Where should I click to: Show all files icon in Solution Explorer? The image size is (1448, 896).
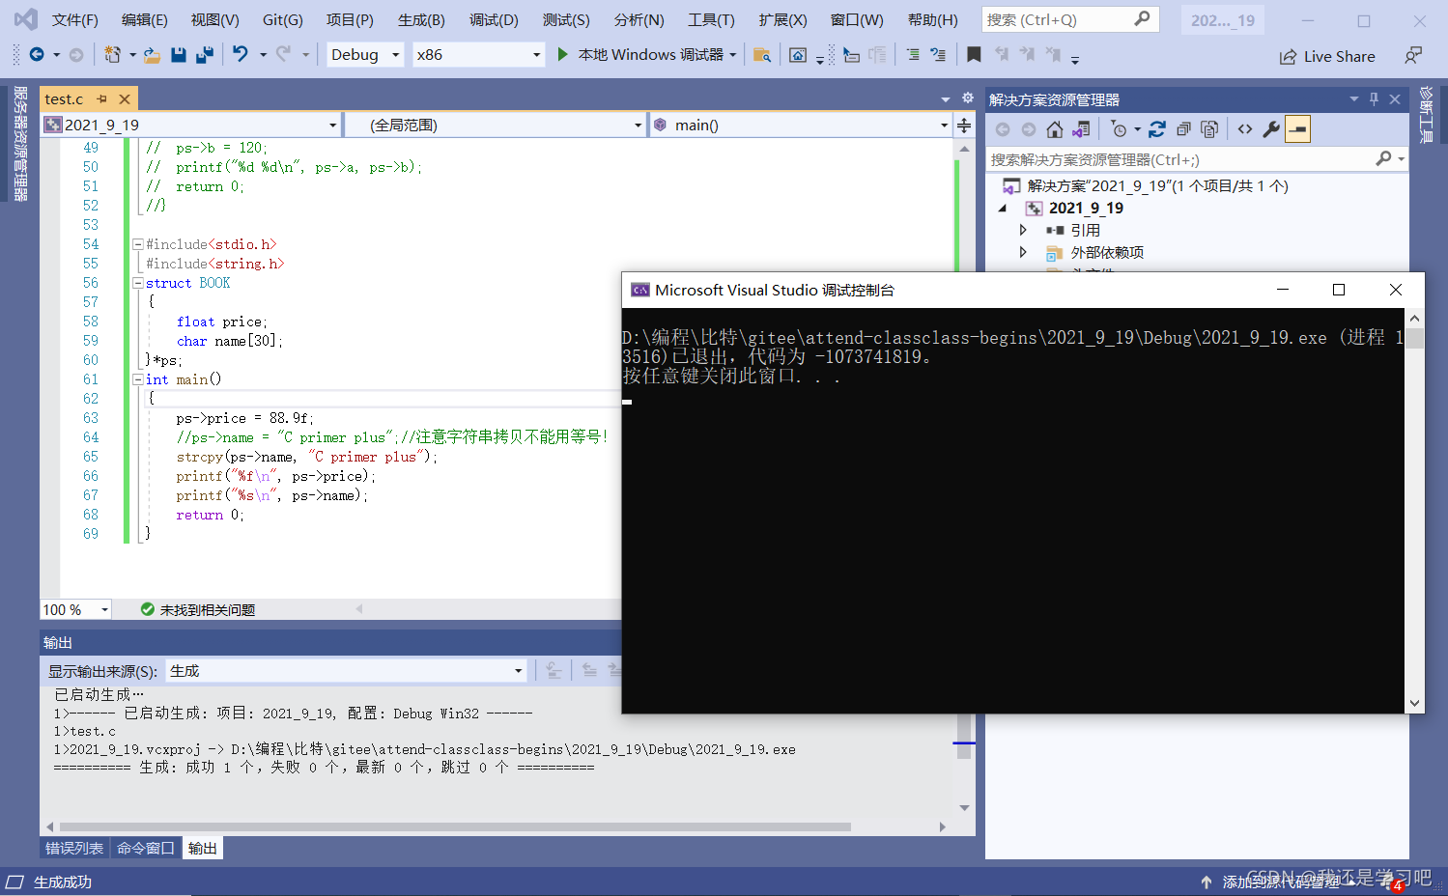point(1209,129)
